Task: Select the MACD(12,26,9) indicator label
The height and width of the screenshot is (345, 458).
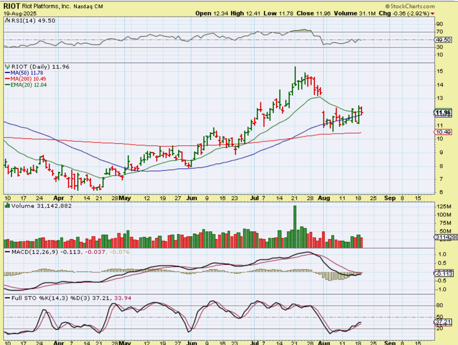Action: tap(35, 252)
